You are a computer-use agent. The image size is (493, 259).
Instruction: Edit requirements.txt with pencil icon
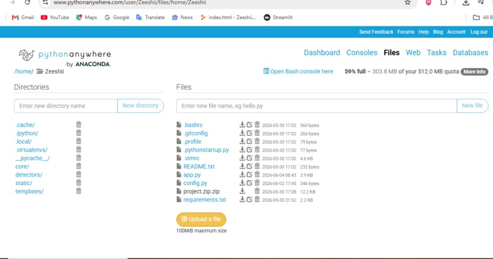point(250,200)
